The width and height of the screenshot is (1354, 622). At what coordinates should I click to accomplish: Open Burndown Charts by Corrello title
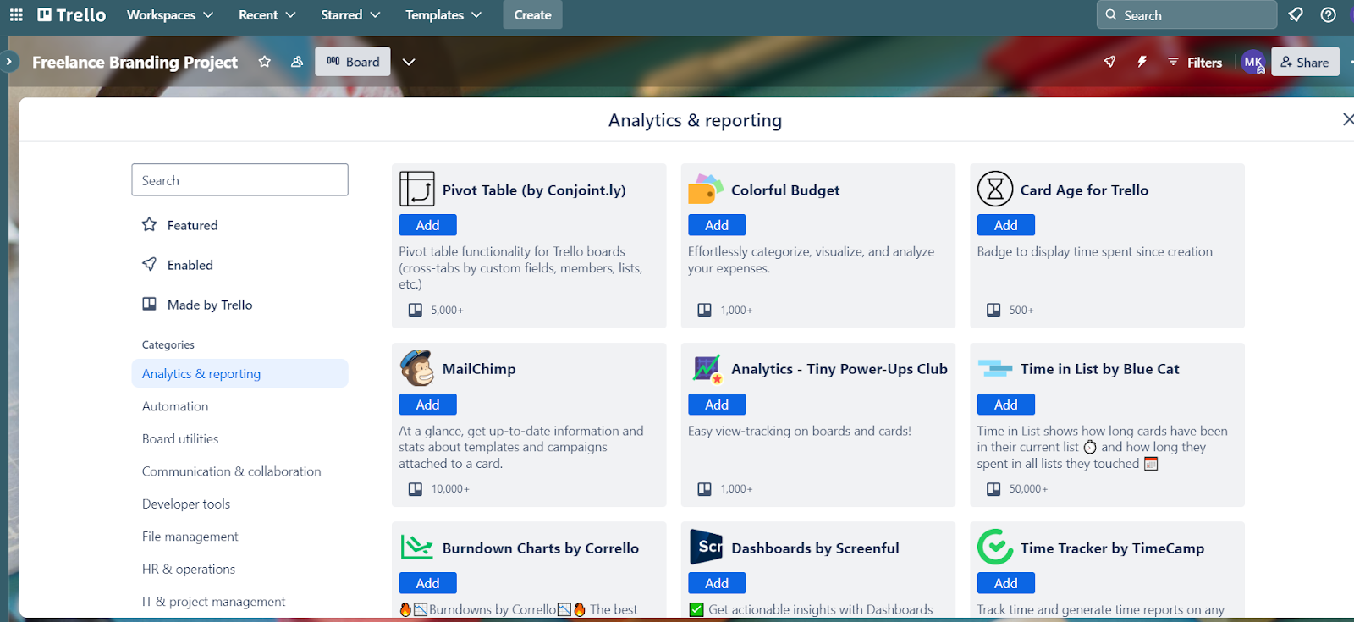click(x=540, y=548)
